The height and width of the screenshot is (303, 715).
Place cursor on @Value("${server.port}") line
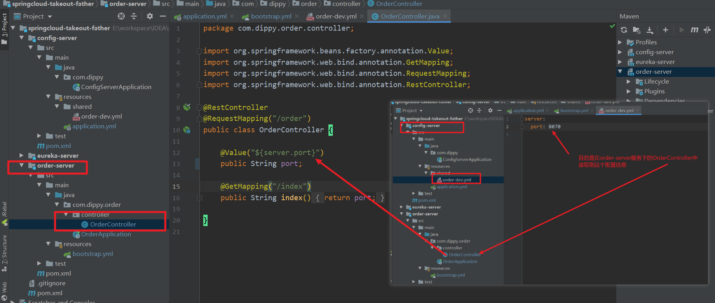pyautogui.click(x=272, y=152)
